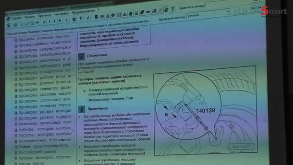Click the triangle warning toolbar icon
This screenshot has height=165, width=293.
125,14
